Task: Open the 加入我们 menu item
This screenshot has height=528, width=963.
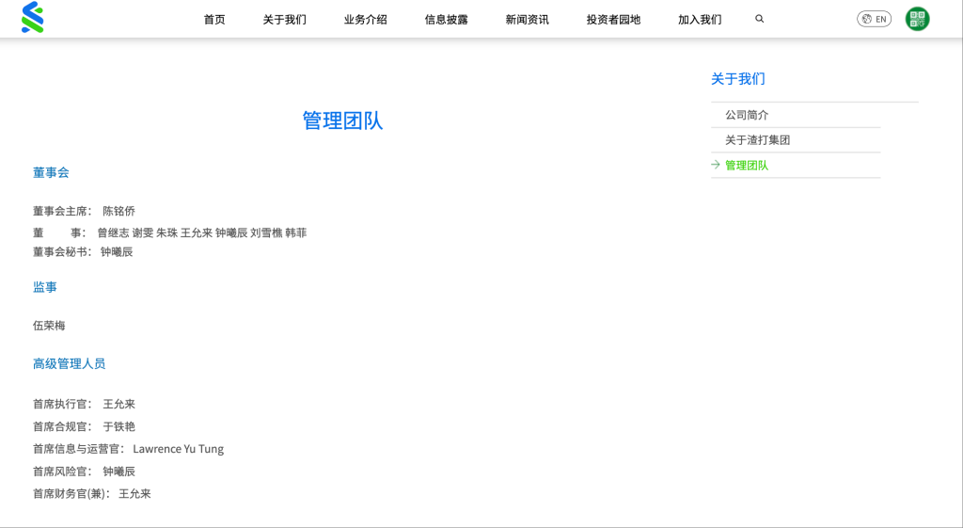Action: 700,20
